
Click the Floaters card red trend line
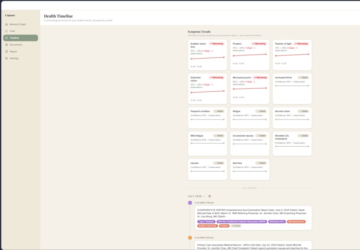[x=250, y=55]
